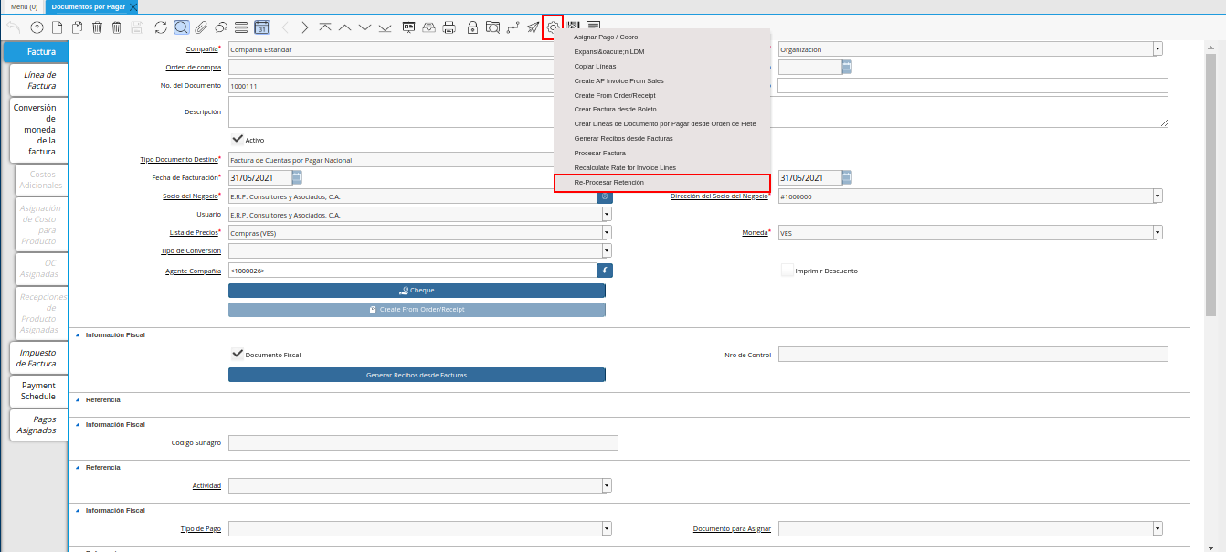This screenshot has height=552, width=1226.
Task: Jump to first record icon
Action: 325,27
